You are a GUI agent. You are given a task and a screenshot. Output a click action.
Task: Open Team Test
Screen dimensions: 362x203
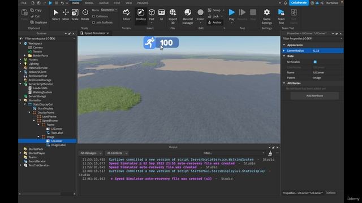click(281, 16)
